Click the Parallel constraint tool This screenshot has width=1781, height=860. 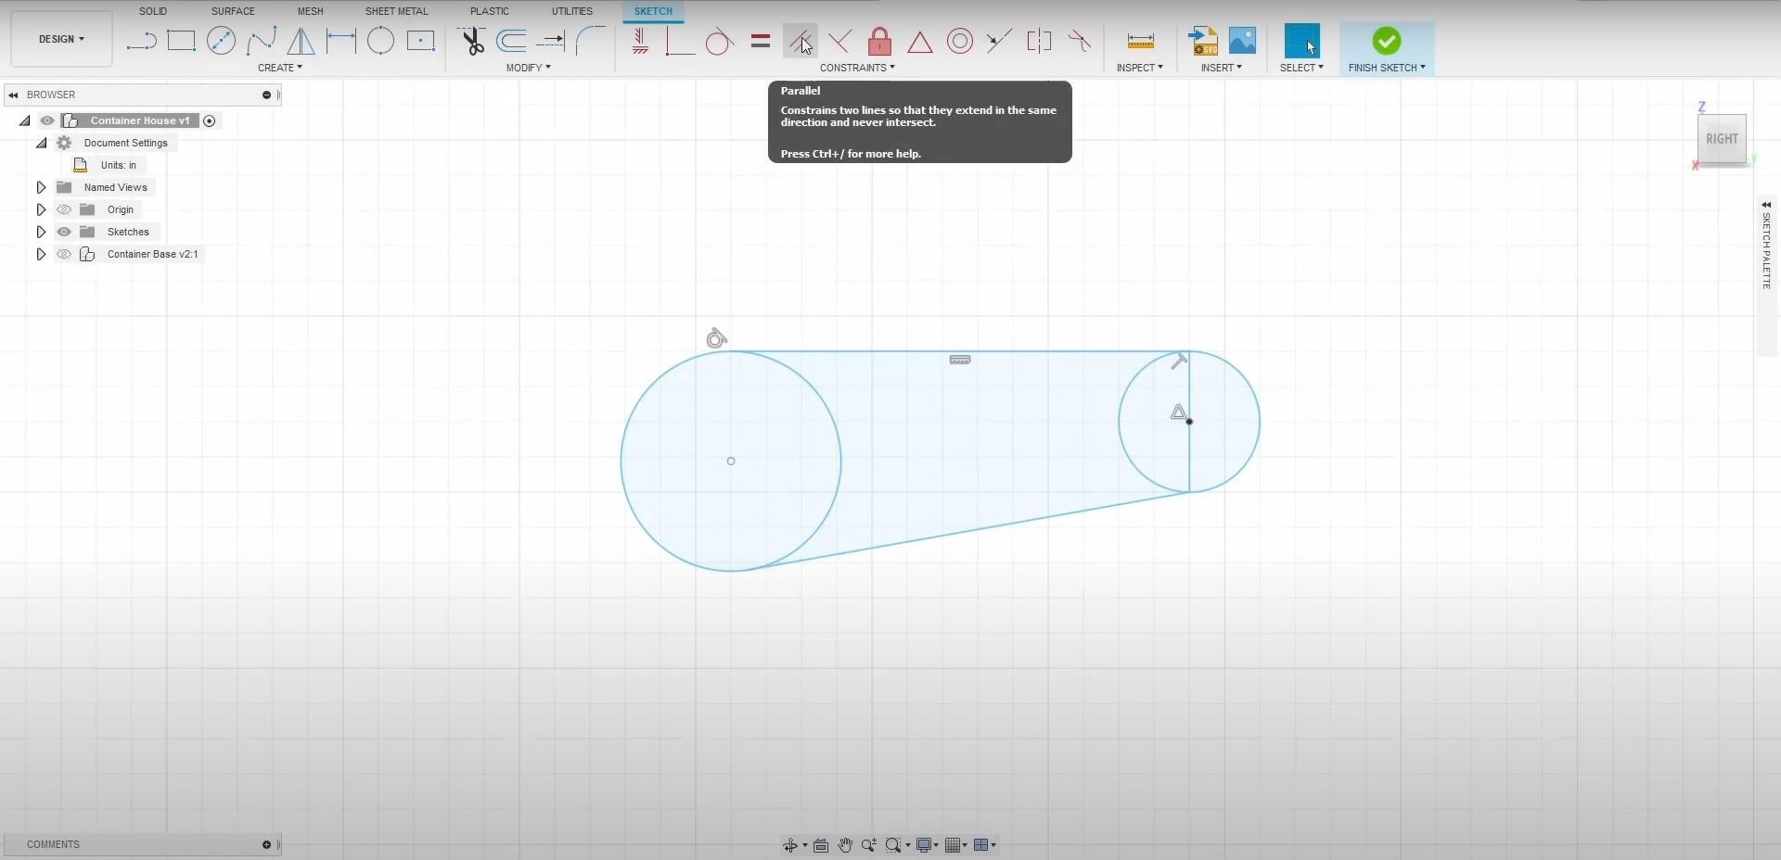pos(800,41)
